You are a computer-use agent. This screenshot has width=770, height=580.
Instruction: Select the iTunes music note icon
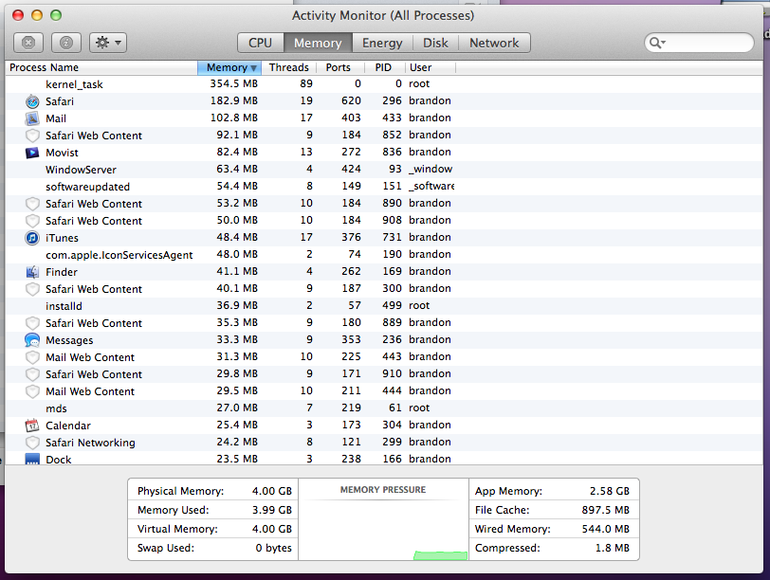[32, 238]
